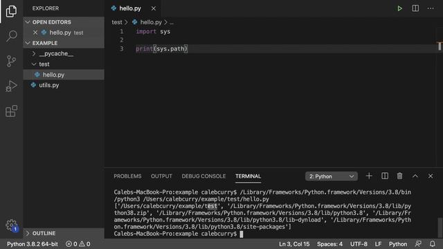Select Python 3.8.2 64-bit interpreter
443x249 pixels.
point(33,244)
